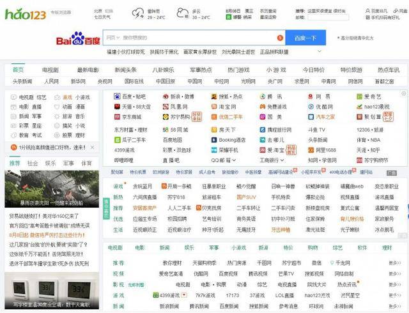
Task: Click the 京东商城 icon
Action: click(117, 117)
